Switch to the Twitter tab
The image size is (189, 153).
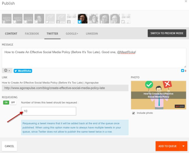[x=52, y=34]
